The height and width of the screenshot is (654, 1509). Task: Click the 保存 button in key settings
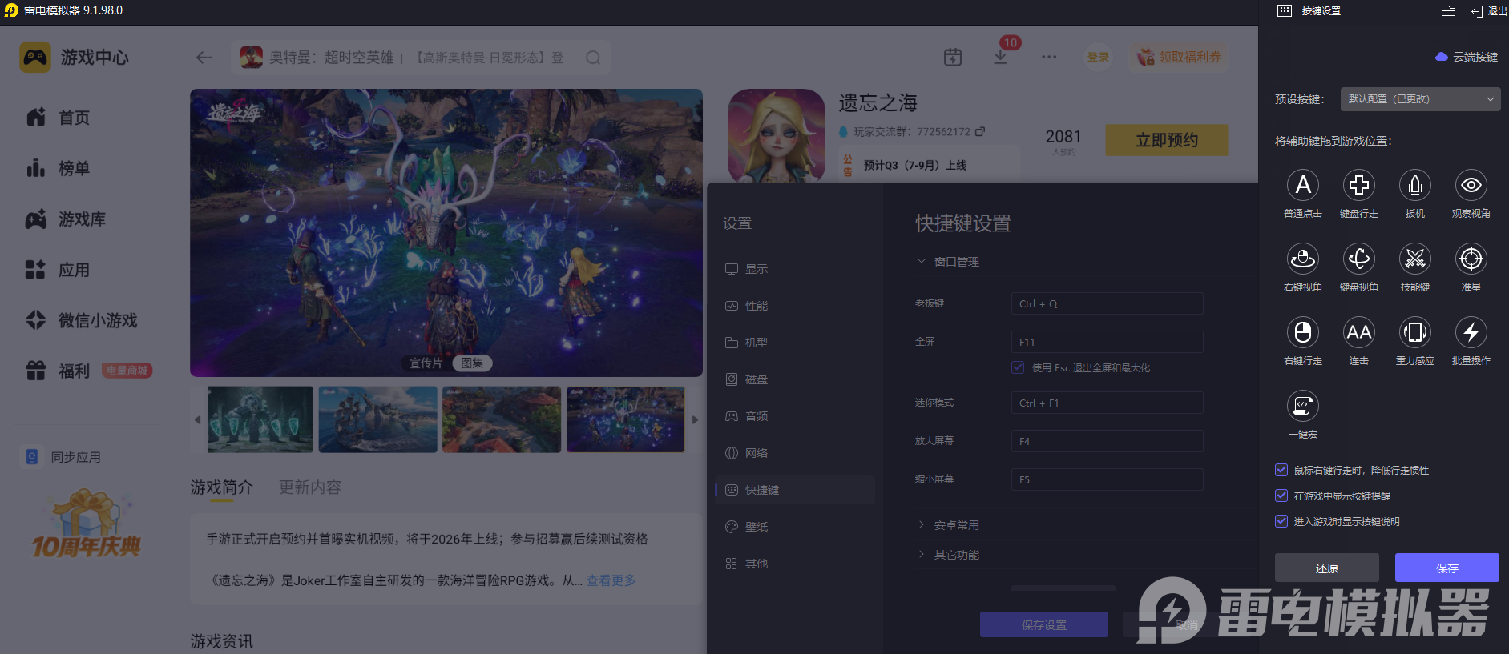[x=1447, y=568]
